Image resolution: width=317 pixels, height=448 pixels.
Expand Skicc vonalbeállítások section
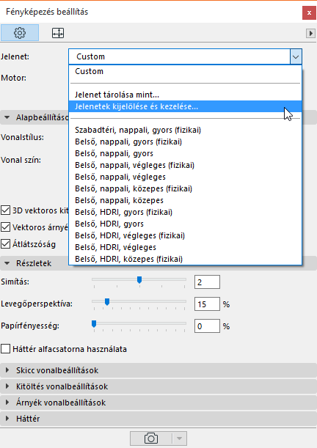tap(158, 370)
